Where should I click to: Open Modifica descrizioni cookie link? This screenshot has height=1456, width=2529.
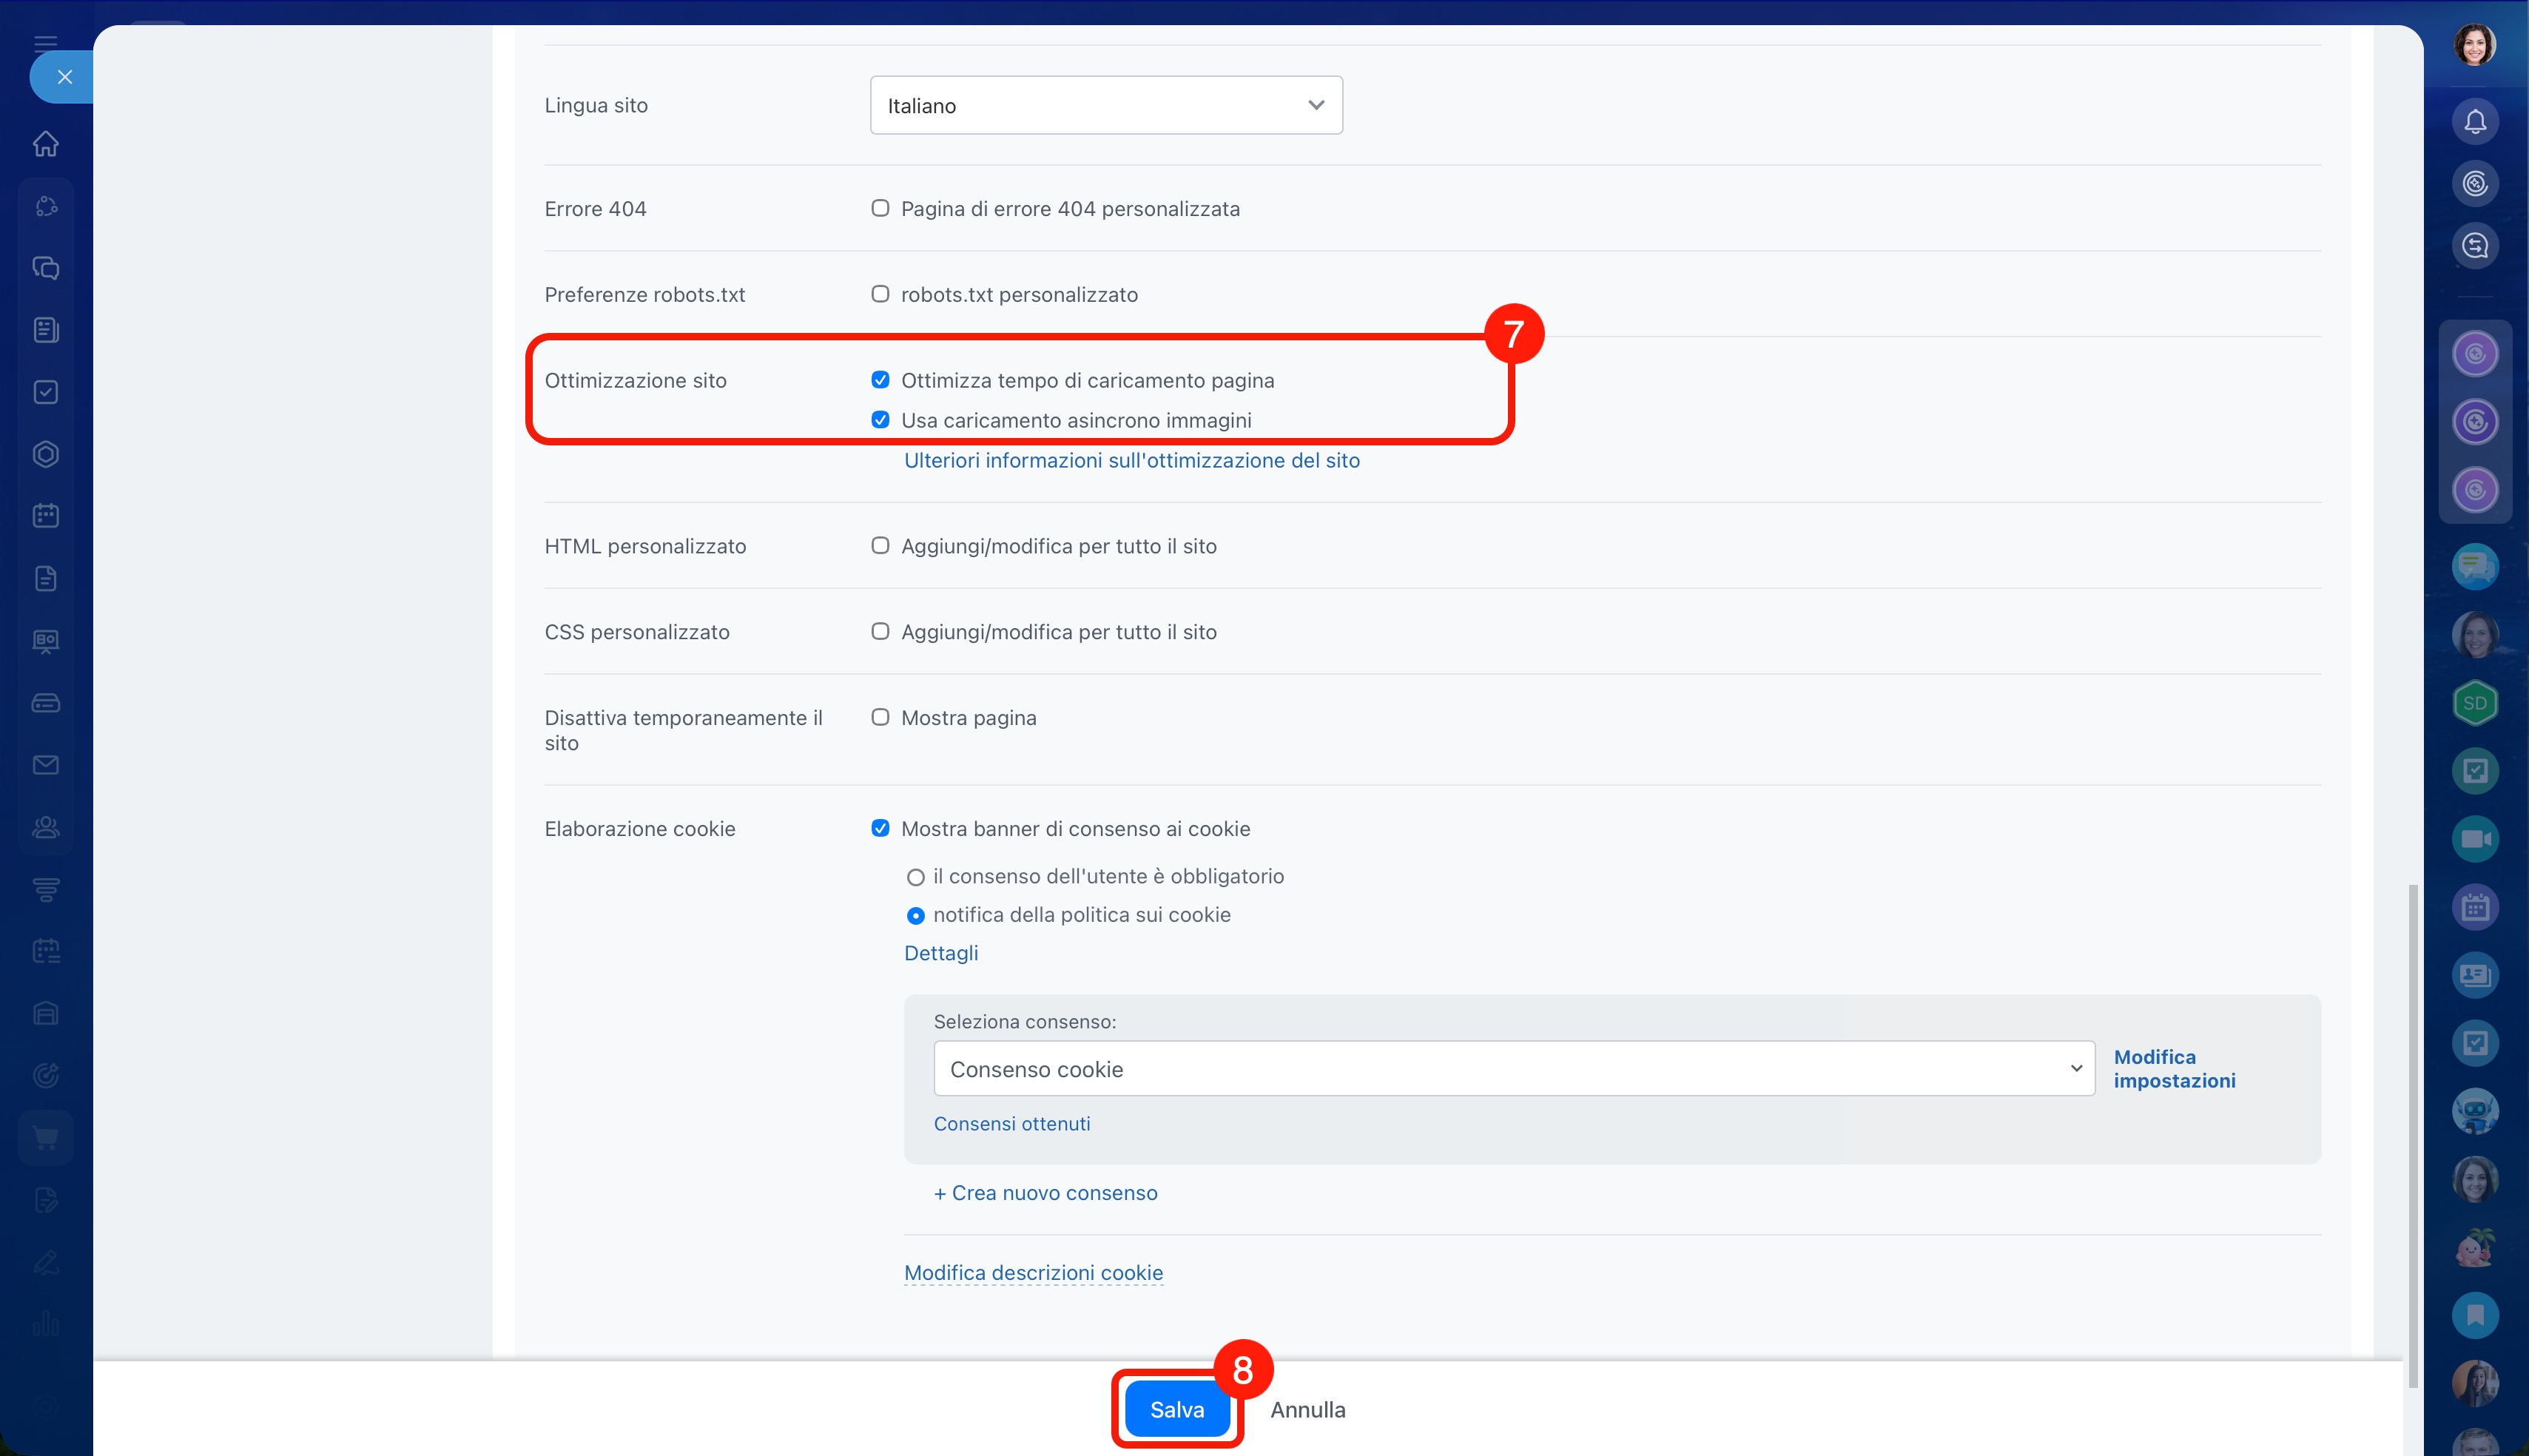tap(1033, 1273)
